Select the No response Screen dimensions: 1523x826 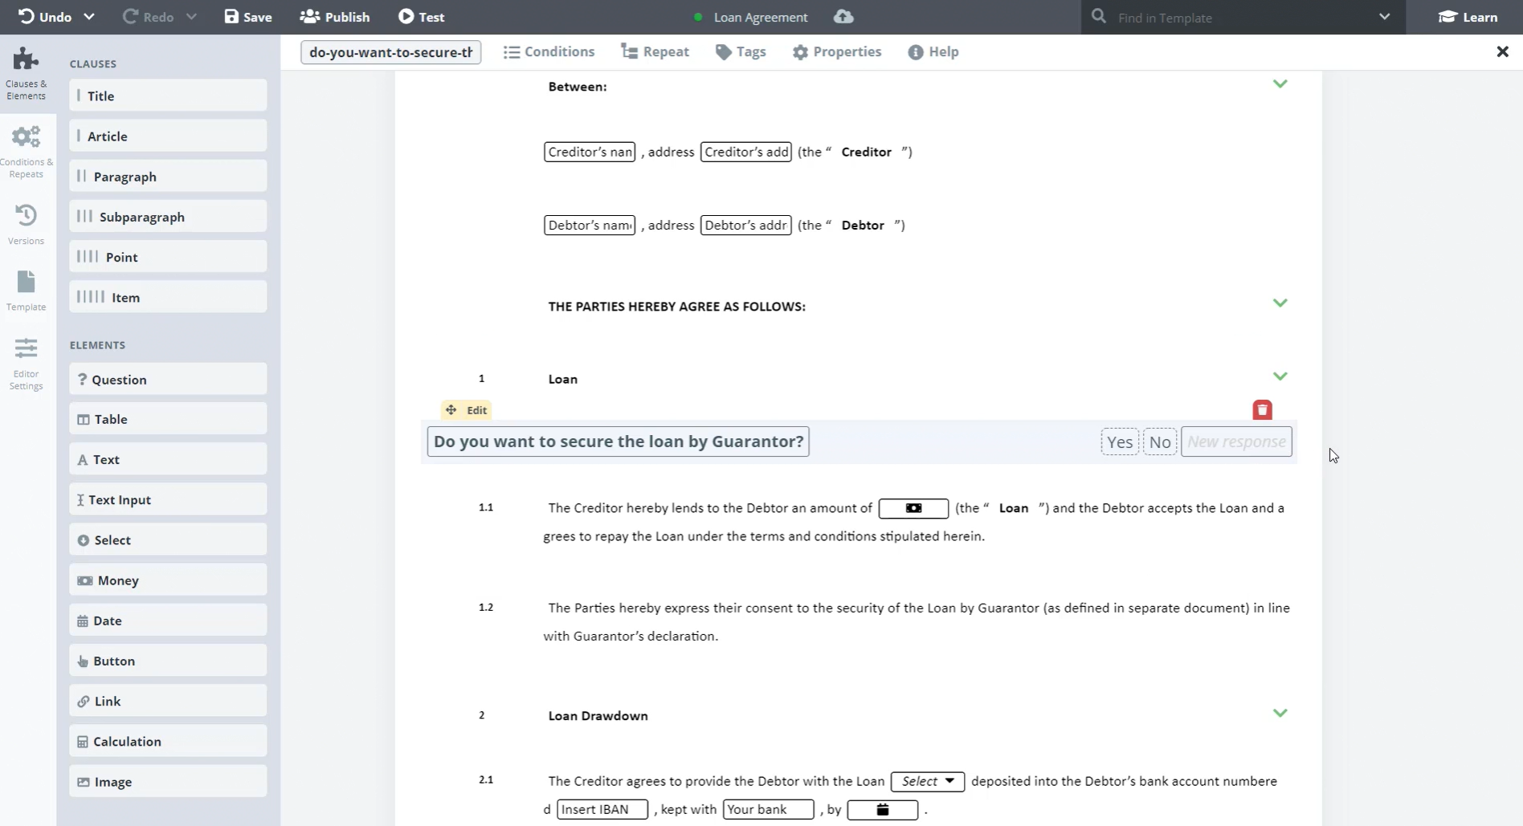[x=1160, y=441]
